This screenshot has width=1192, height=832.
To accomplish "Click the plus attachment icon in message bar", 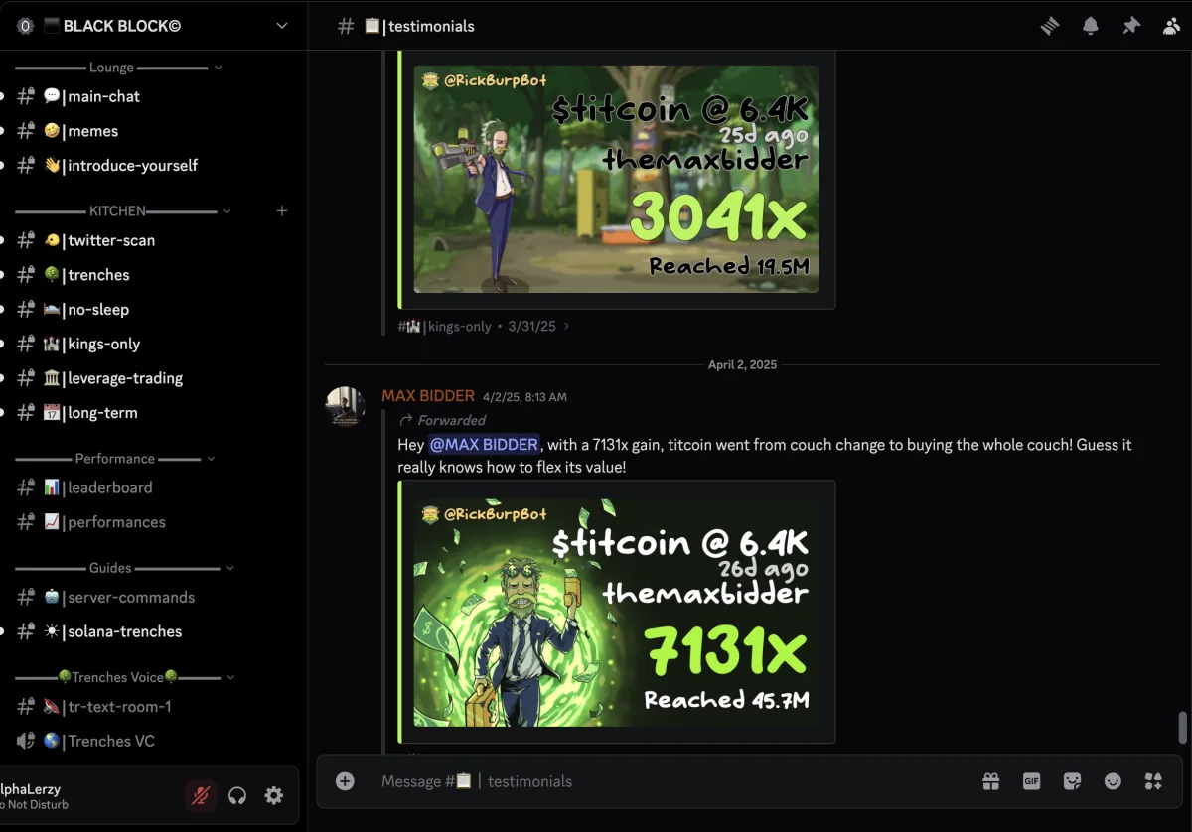I will (x=345, y=781).
